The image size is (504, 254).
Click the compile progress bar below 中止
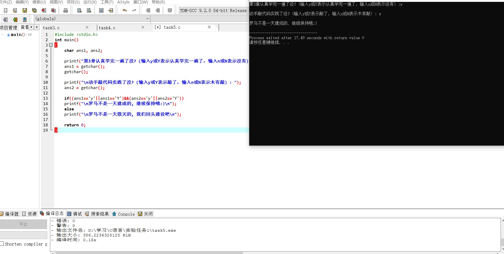pos(23,235)
